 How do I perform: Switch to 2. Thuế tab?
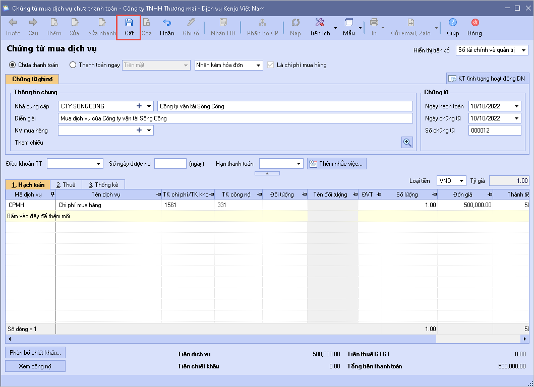66,184
